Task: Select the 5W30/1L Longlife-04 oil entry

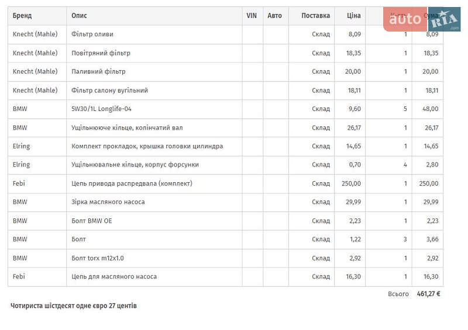Action: (x=101, y=109)
